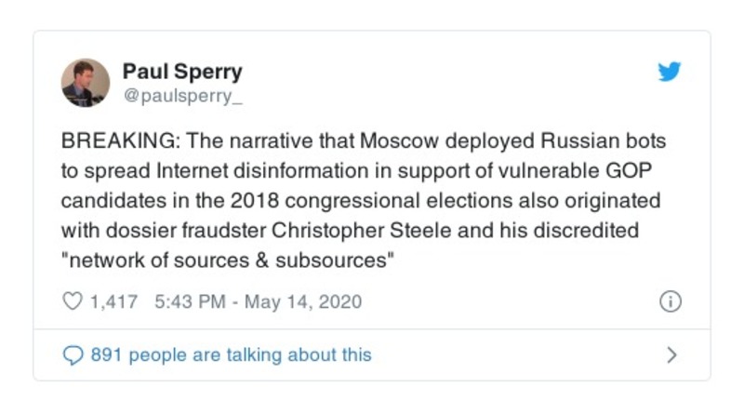Open the tweet info circle icon
This screenshot has height=414, width=744.
coord(670,301)
